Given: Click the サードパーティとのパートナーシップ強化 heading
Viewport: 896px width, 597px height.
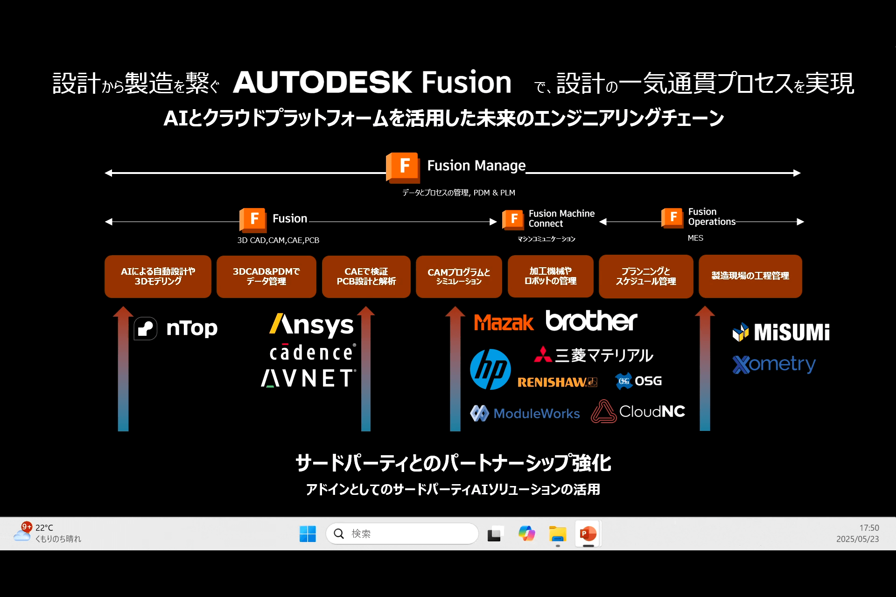Looking at the screenshot, I should click(x=453, y=463).
